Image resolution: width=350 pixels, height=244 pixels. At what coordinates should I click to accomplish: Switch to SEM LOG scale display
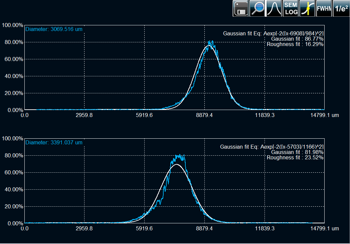[290, 9]
